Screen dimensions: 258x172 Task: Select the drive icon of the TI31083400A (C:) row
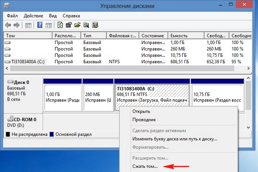pyautogui.click(x=7, y=62)
